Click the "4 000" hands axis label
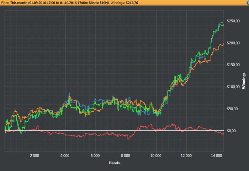The width and height of the screenshot is (249, 171). coord(65,156)
